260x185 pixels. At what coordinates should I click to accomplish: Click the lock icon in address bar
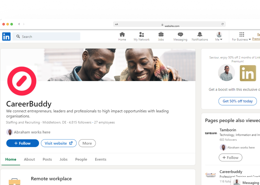[162, 25]
